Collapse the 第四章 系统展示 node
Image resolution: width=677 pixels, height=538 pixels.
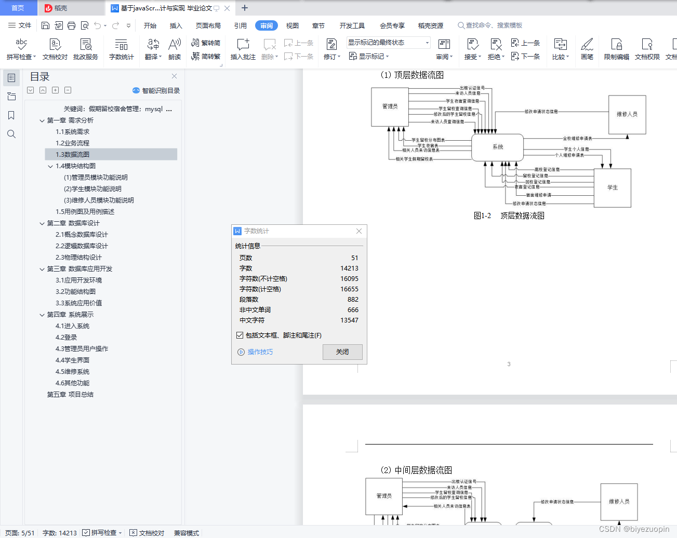(42, 315)
